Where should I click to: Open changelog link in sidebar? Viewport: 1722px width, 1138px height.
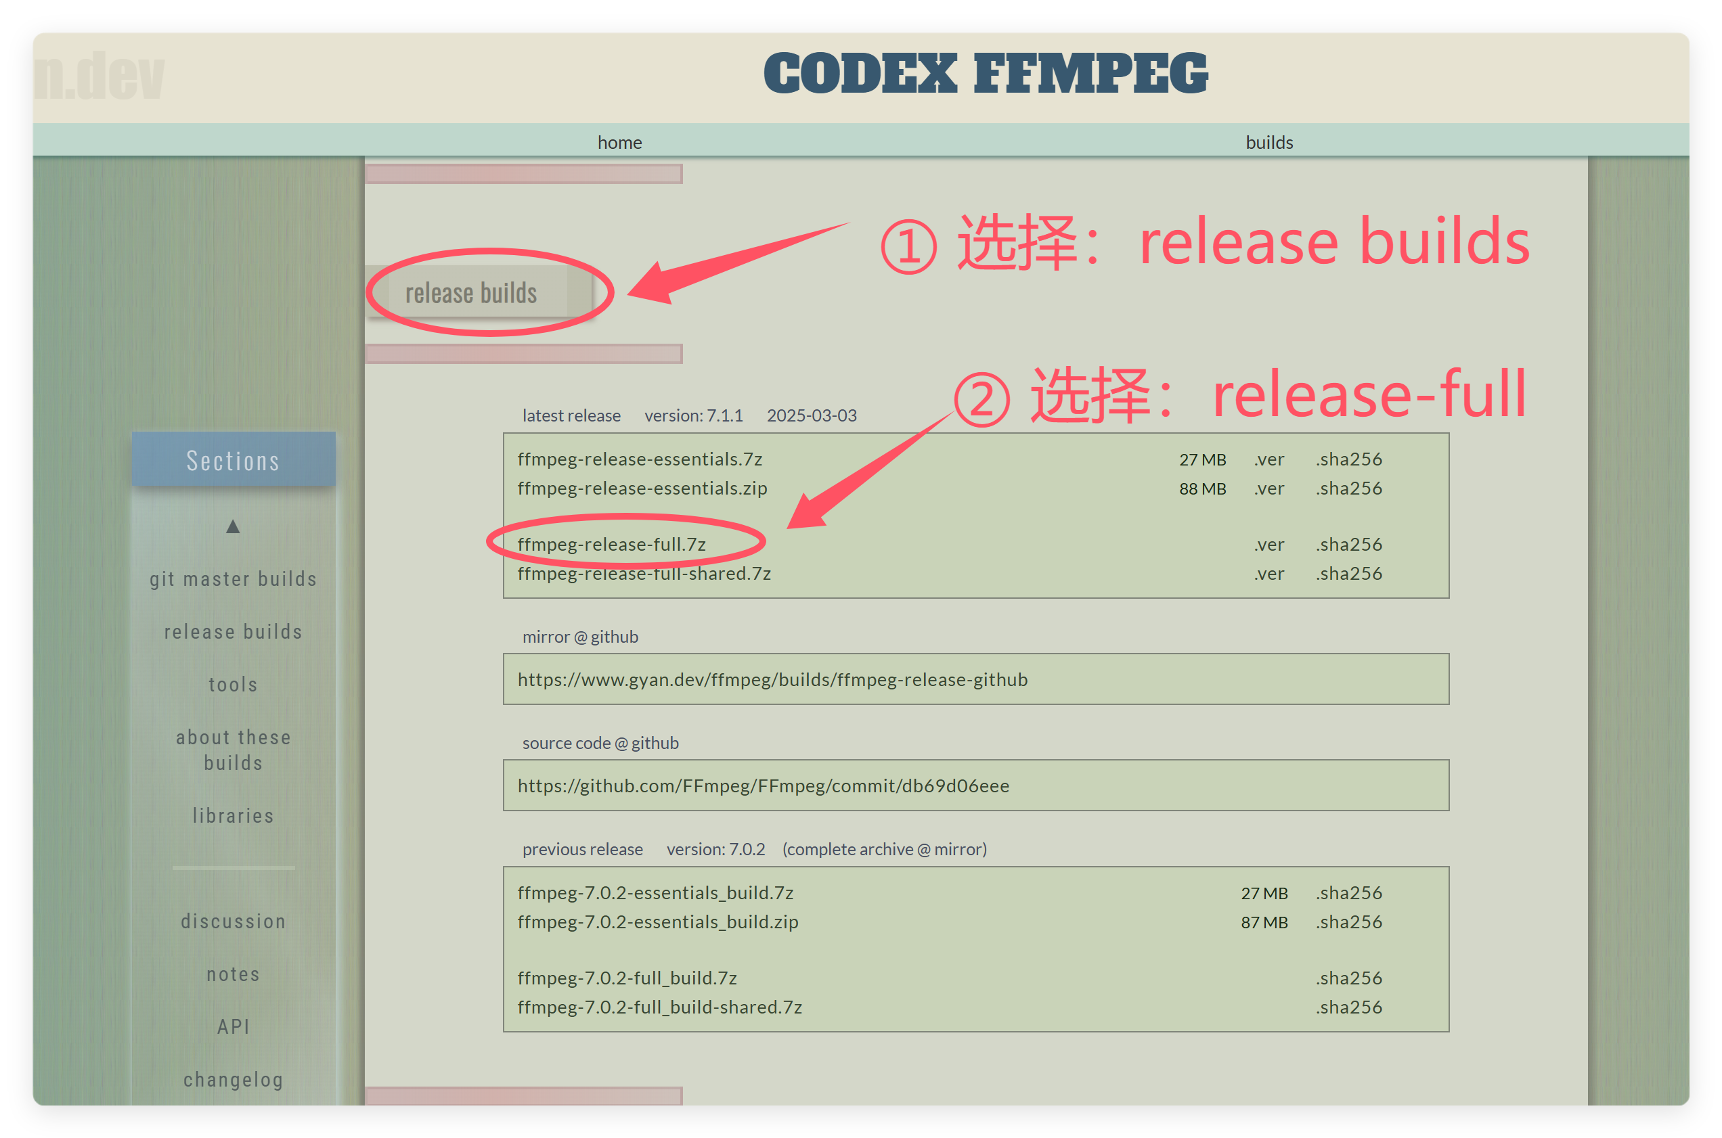click(x=233, y=1079)
